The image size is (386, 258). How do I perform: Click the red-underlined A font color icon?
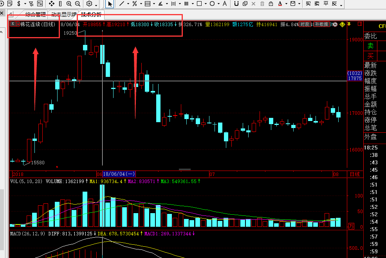click(280, 4)
